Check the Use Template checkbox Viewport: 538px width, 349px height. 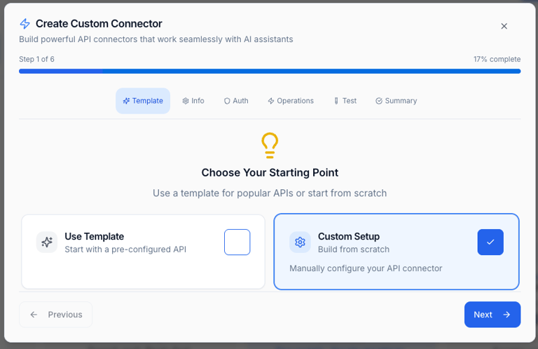pyautogui.click(x=237, y=242)
